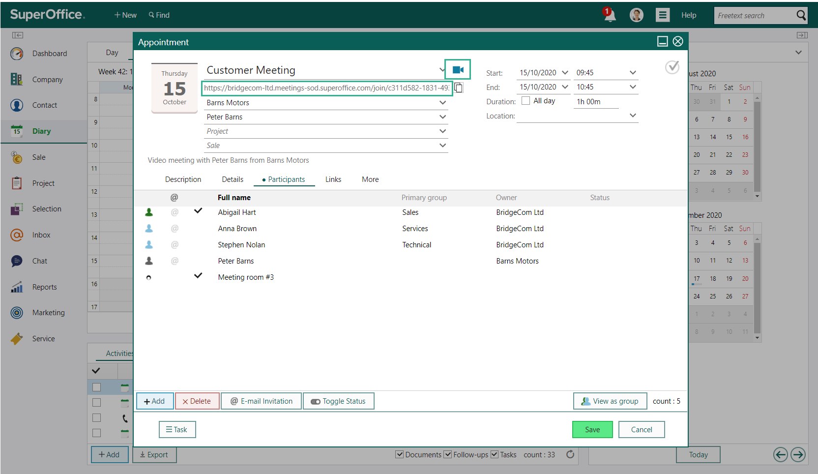
Task: Go to previous period arrow
Action: pos(781,454)
